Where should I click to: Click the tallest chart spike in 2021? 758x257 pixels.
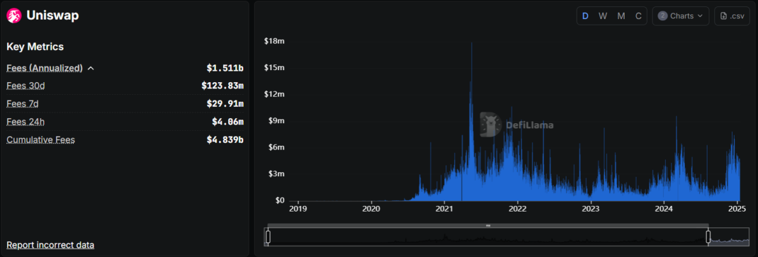(x=471, y=120)
